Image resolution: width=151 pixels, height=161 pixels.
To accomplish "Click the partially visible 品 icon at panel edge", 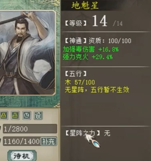I will (x=4, y=115).
